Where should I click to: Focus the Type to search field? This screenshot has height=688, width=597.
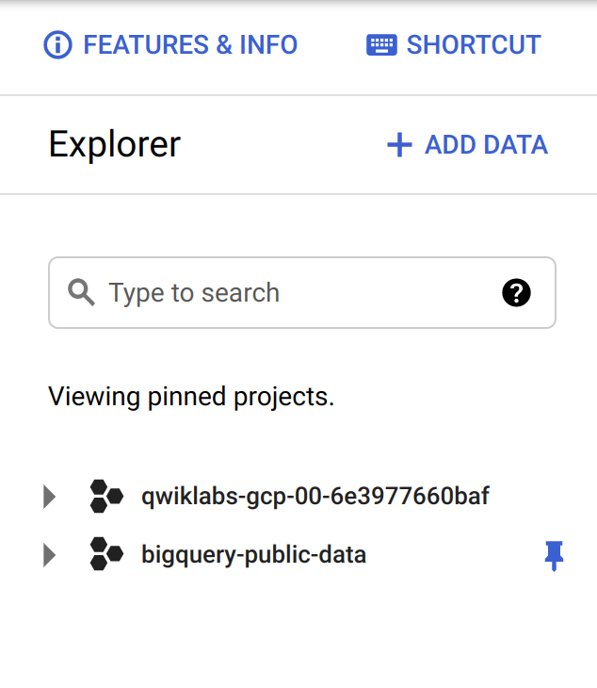pos(302,293)
